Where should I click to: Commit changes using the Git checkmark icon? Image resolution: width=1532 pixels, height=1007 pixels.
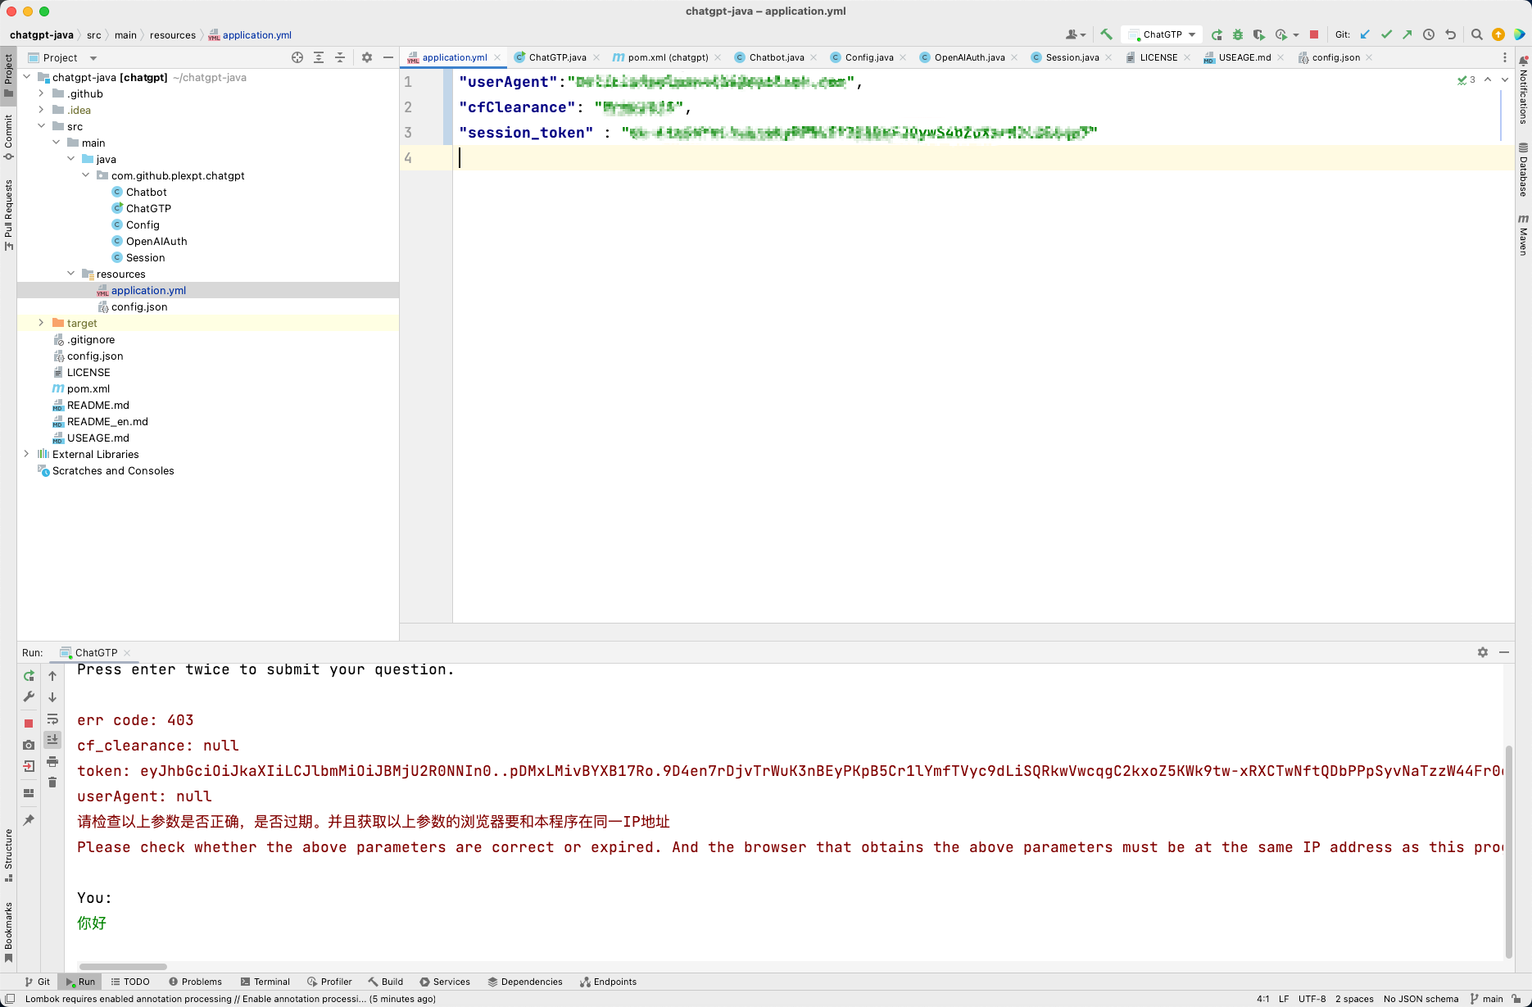1386,34
